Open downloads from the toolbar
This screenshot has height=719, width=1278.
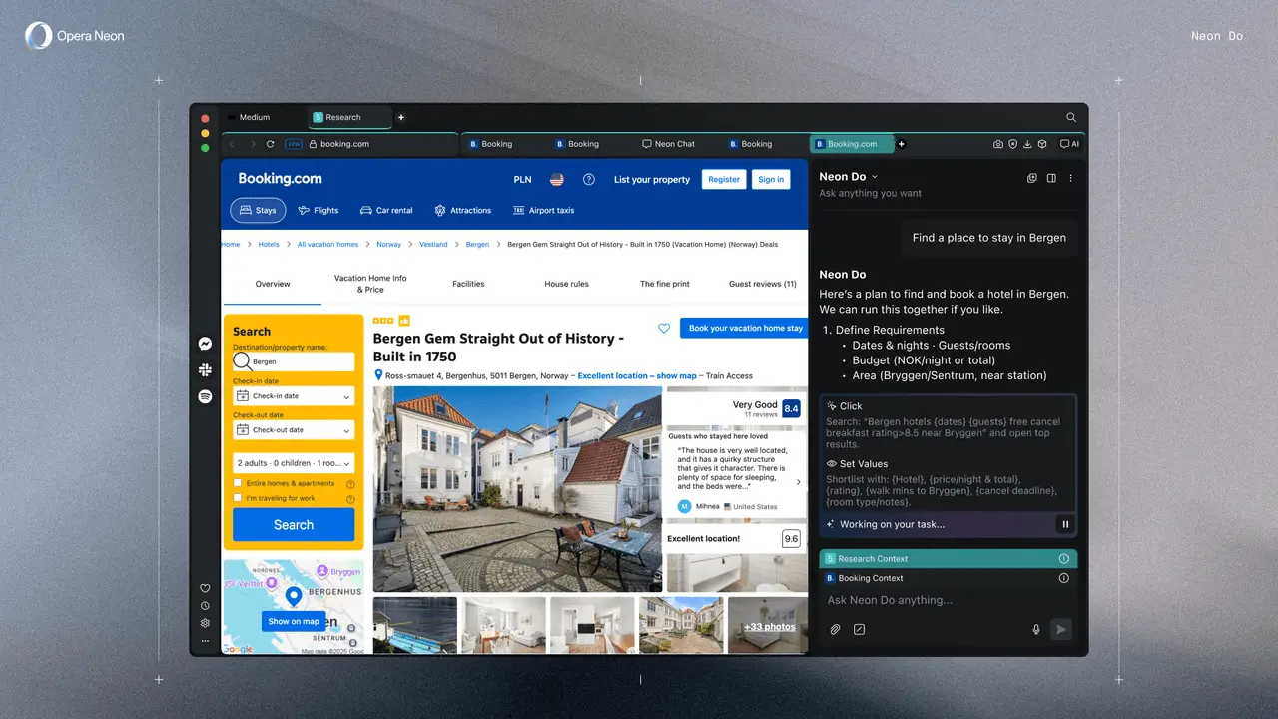point(1027,144)
